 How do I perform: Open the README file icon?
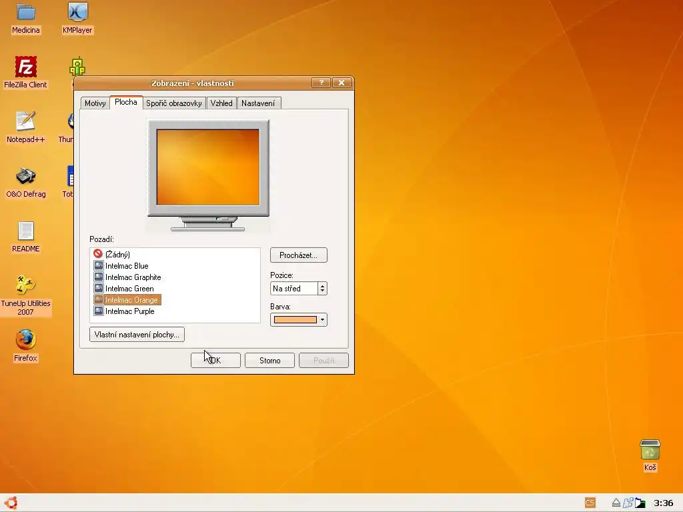point(26,231)
